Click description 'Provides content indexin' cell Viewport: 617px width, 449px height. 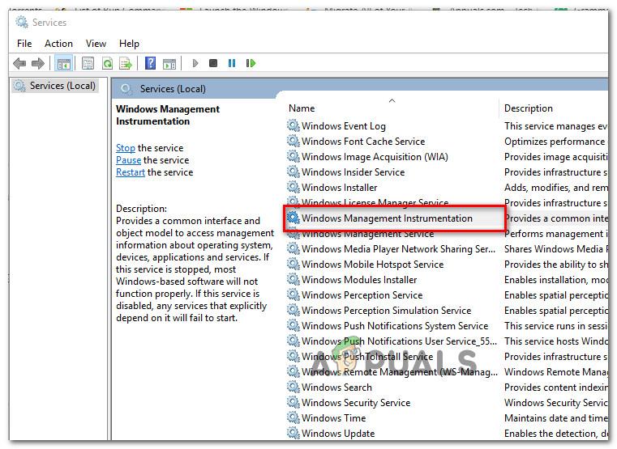click(x=556, y=387)
